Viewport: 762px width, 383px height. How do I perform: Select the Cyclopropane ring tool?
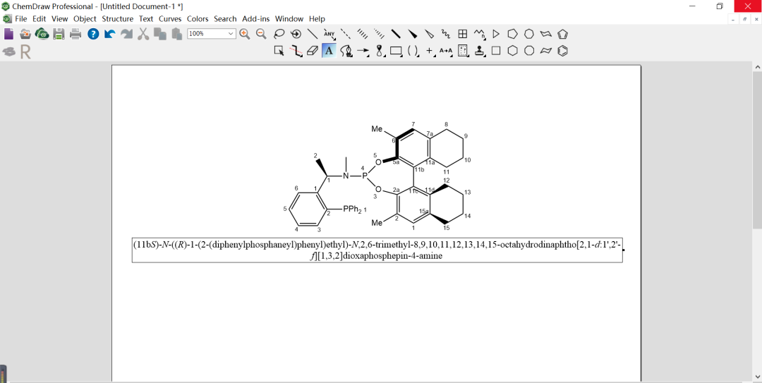(496, 34)
